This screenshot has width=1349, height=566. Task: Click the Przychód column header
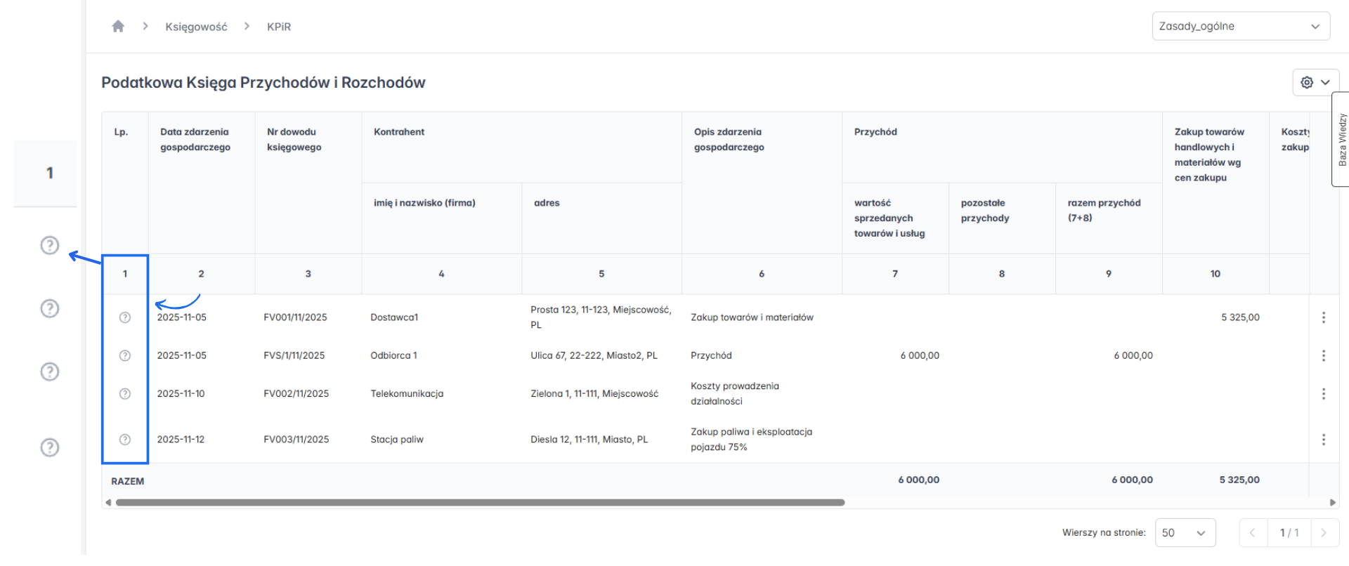875,132
